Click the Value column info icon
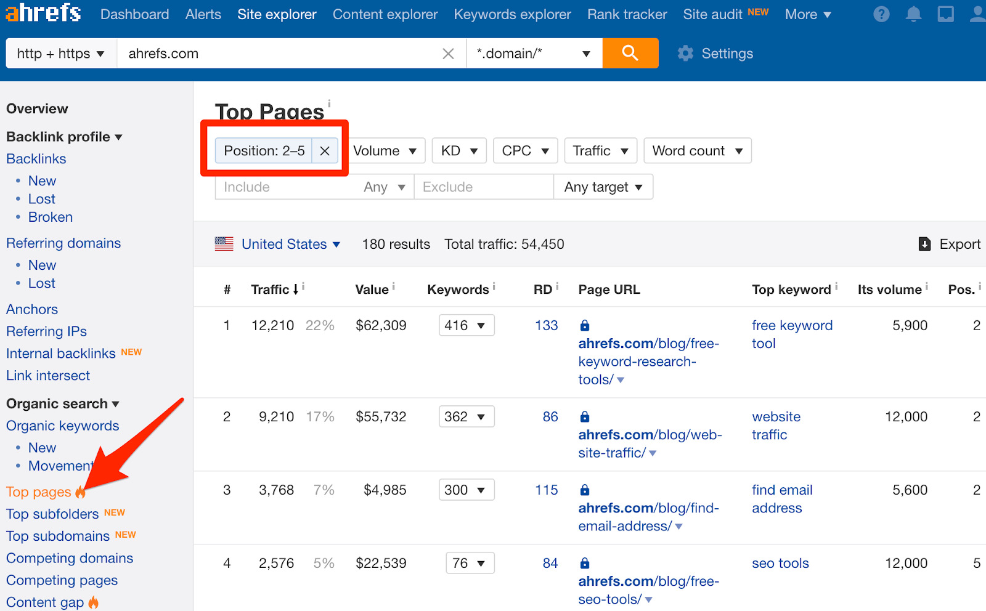 pos(394,286)
